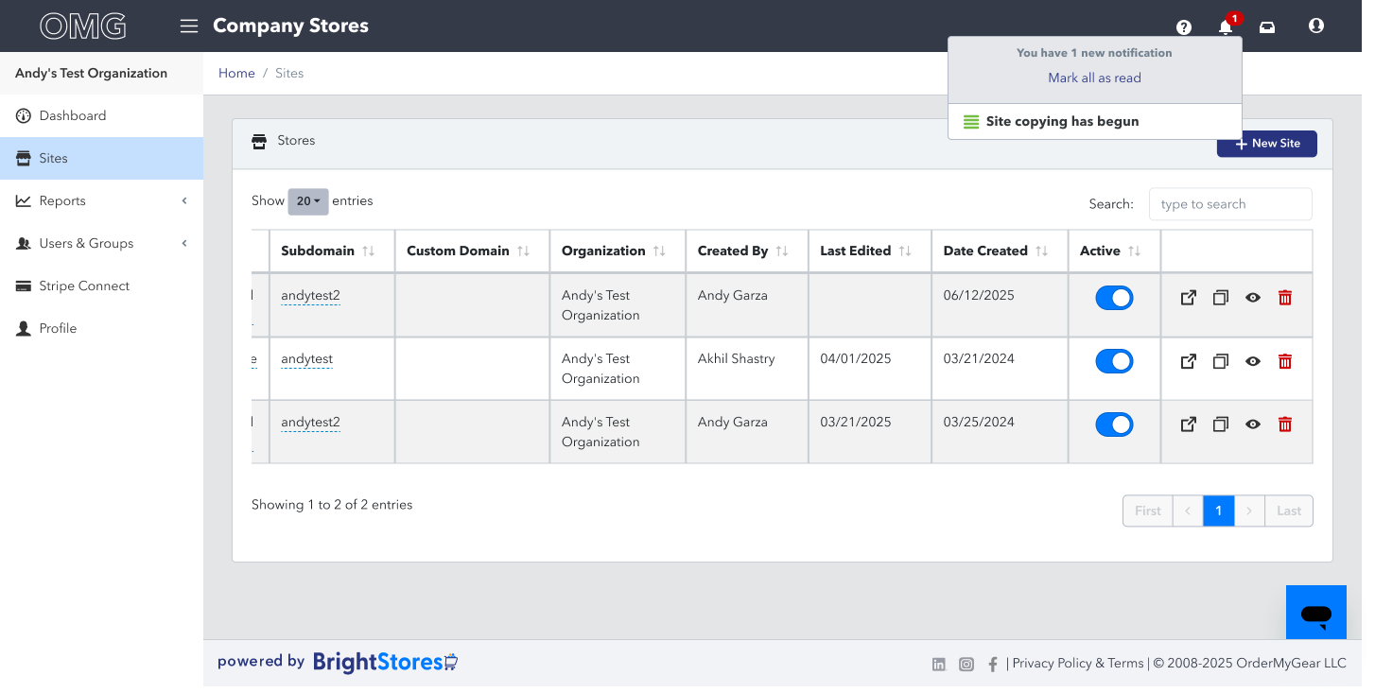Screen dimensions: 1375x693
Task: Open Privacy Policy & Terms link
Action: pyautogui.click(x=1078, y=664)
